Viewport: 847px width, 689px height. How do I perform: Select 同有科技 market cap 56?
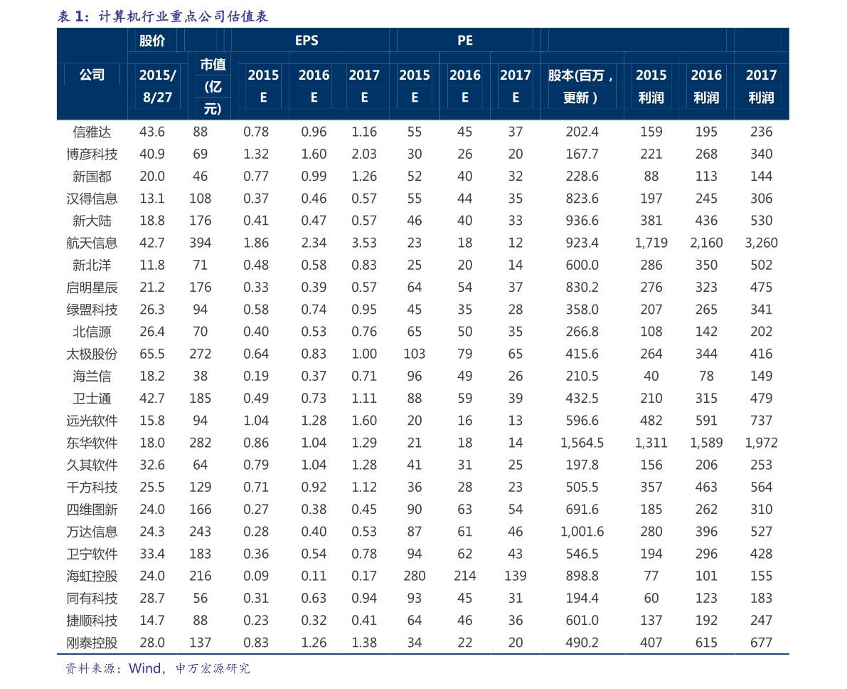point(200,598)
